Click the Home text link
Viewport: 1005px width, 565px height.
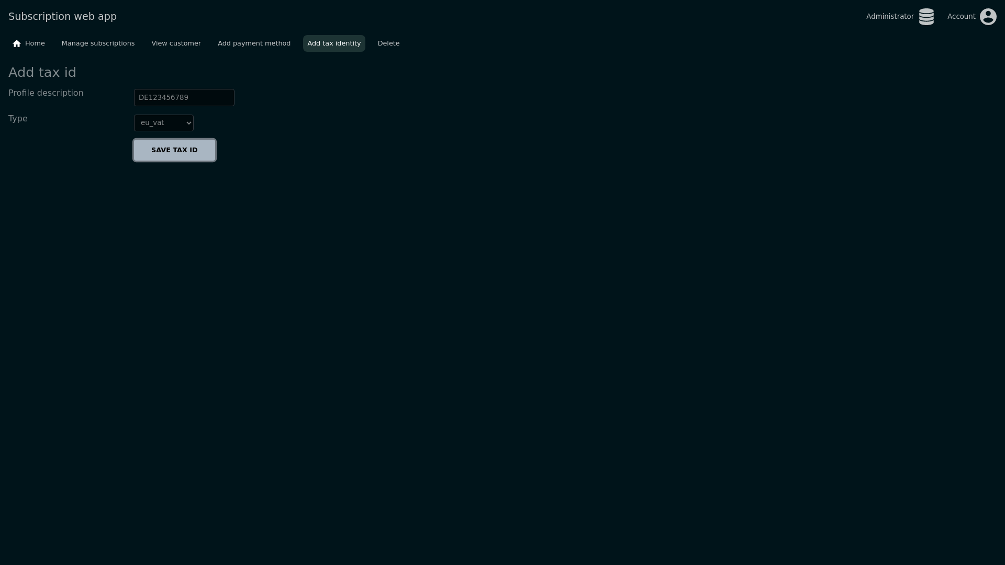(x=35, y=43)
